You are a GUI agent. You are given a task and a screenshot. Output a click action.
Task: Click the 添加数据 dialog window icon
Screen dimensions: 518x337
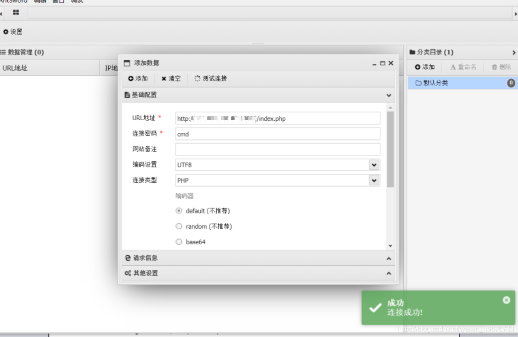127,63
